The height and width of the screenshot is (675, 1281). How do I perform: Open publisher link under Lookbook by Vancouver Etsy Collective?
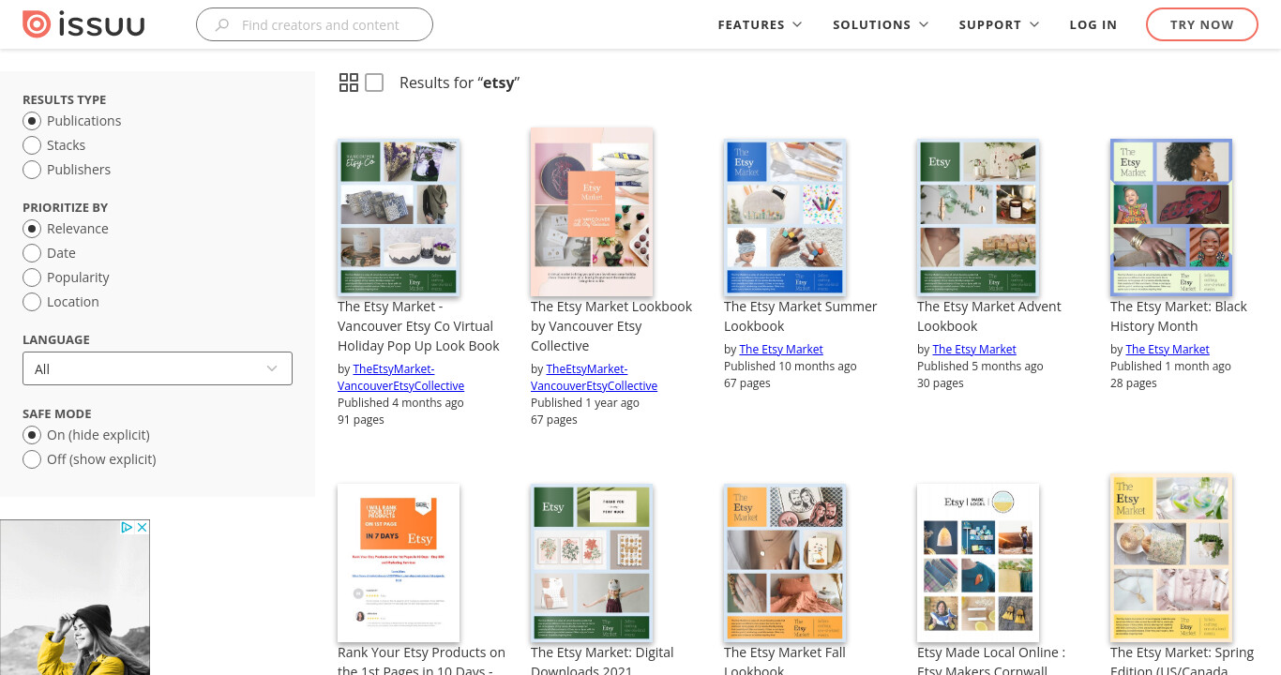[595, 378]
